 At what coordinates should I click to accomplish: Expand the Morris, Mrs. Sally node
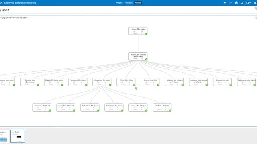(158, 85)
